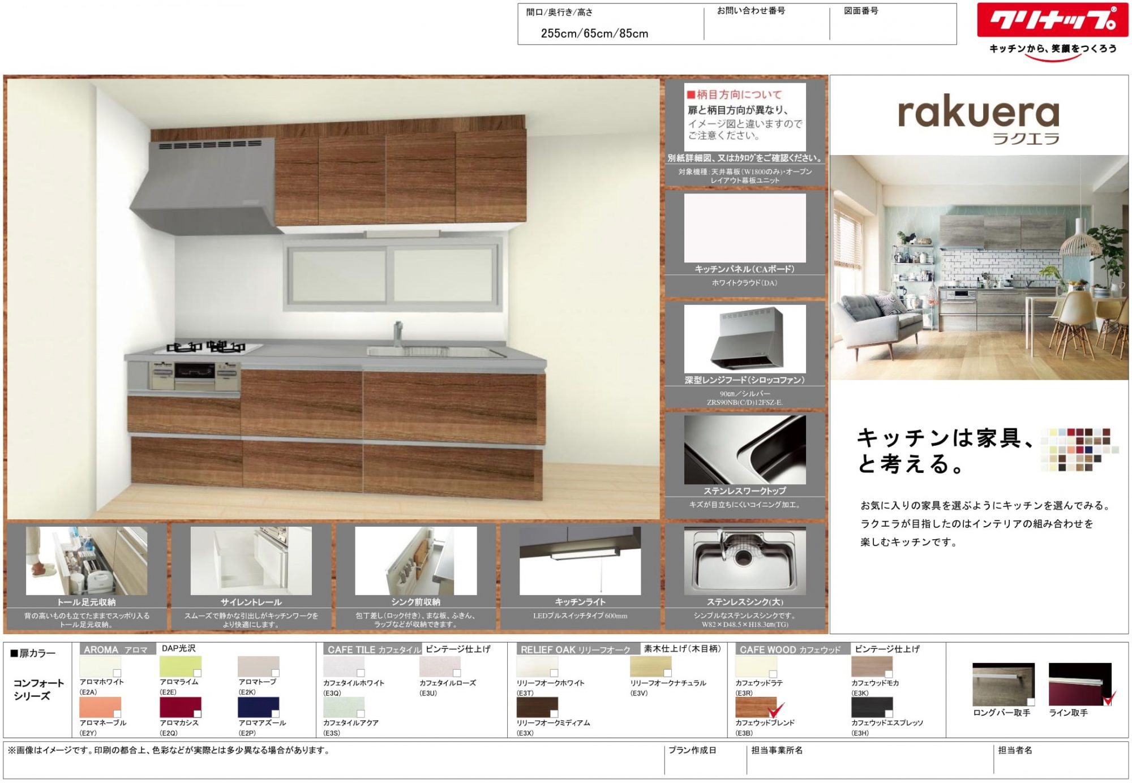Image resolution: width=1132 pixels, height=783 pixels.
Task: Click the プラン作成日 field
Action: [x=705, y=759]
